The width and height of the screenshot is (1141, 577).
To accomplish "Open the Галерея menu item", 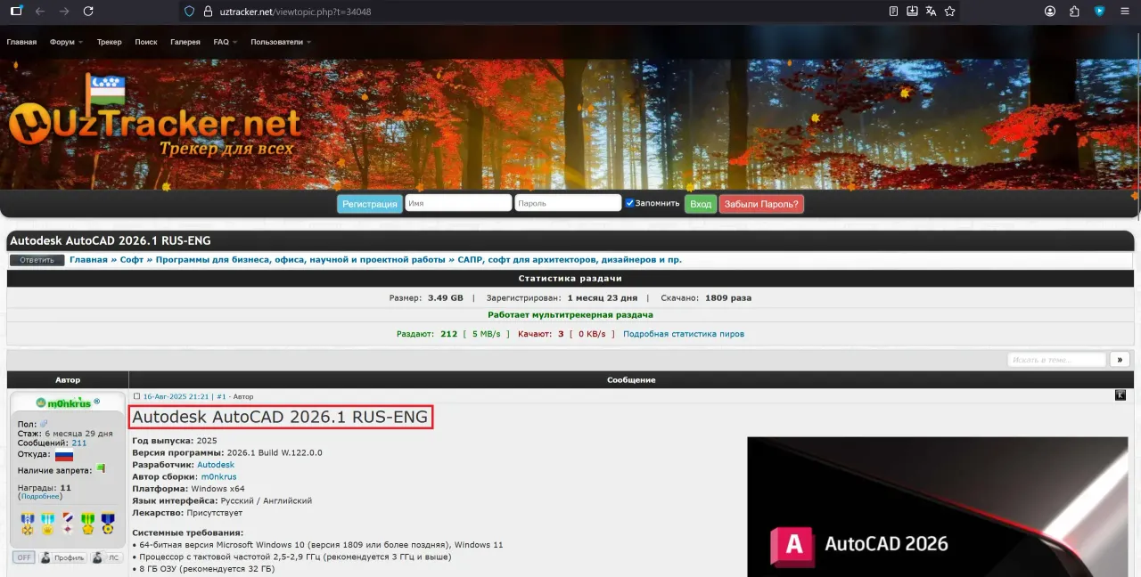I will pos(185,42).
